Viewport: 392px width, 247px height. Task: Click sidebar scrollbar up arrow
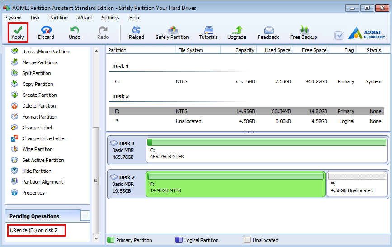click(x=96, y=51)
